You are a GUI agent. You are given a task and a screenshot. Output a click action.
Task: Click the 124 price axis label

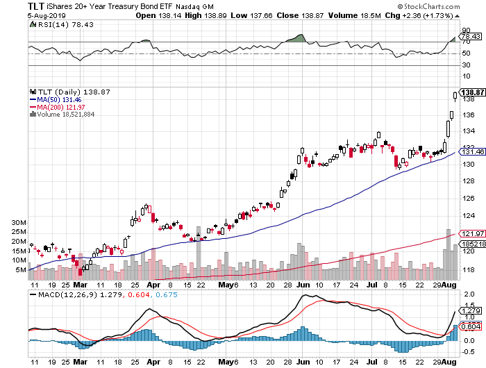click(469, 215)
